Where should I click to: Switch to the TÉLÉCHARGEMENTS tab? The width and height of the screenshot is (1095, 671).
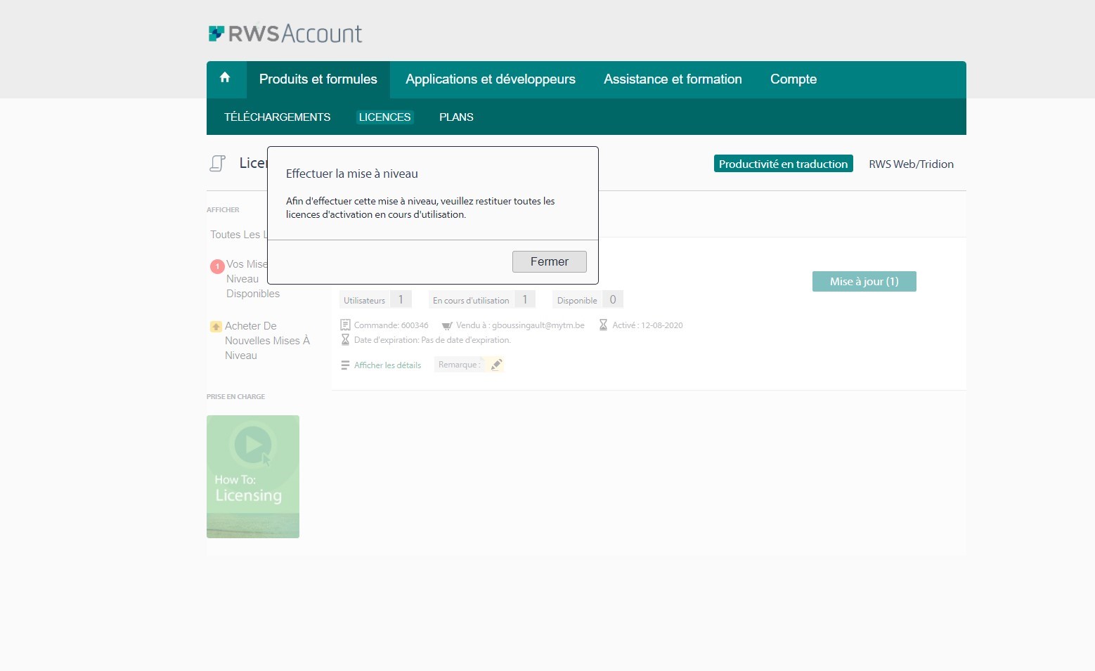277,117
